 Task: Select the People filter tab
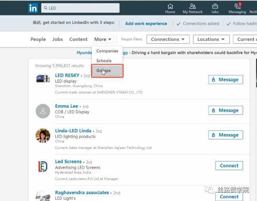[x=38, y=39]
